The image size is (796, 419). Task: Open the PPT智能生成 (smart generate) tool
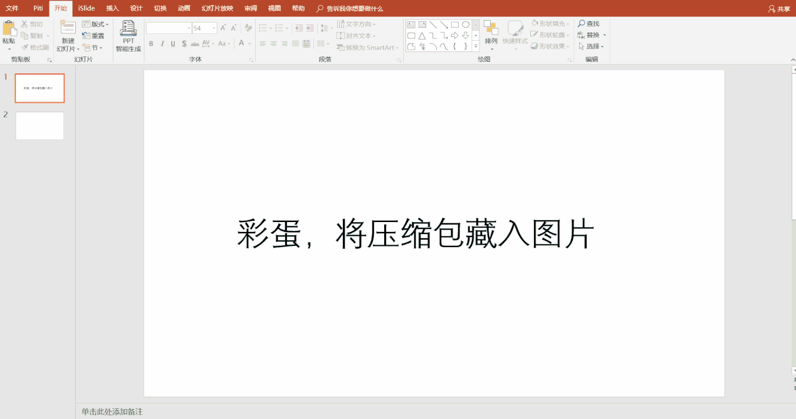pos(127,34)
